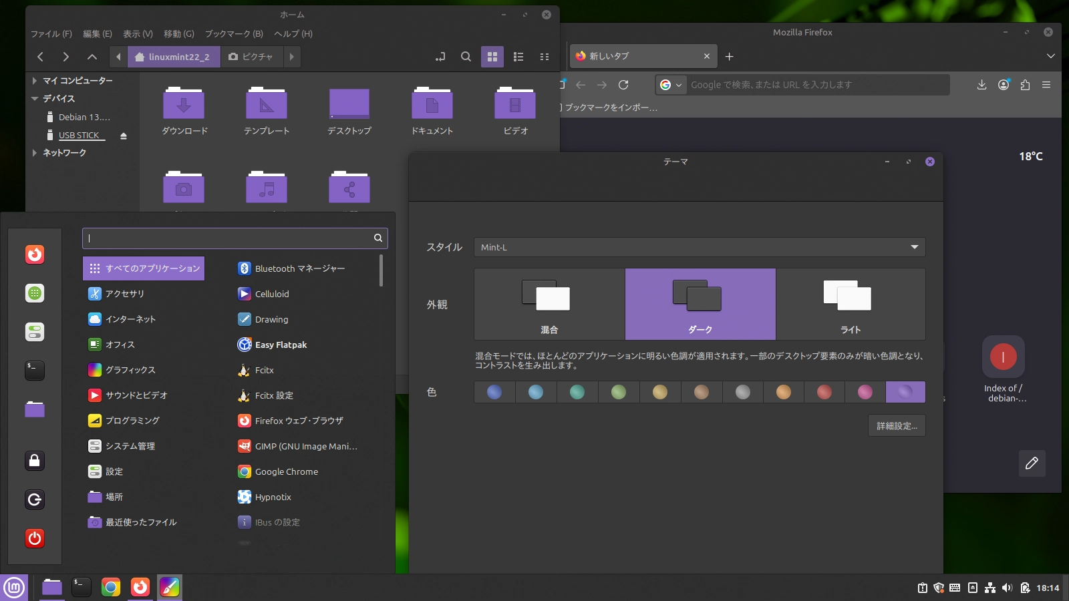Image resolution: width=1069 pixels, height=601 pixels.
Task: Select the 混合 appearance mode
Action: [x=549, y=305]
